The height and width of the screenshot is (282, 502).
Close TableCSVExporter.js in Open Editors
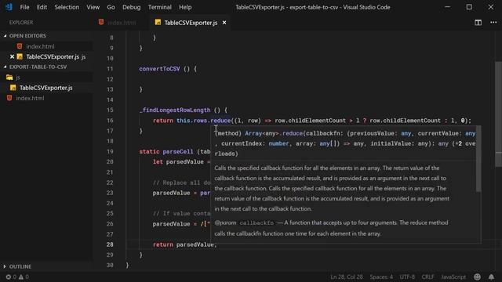pos(12,56)
